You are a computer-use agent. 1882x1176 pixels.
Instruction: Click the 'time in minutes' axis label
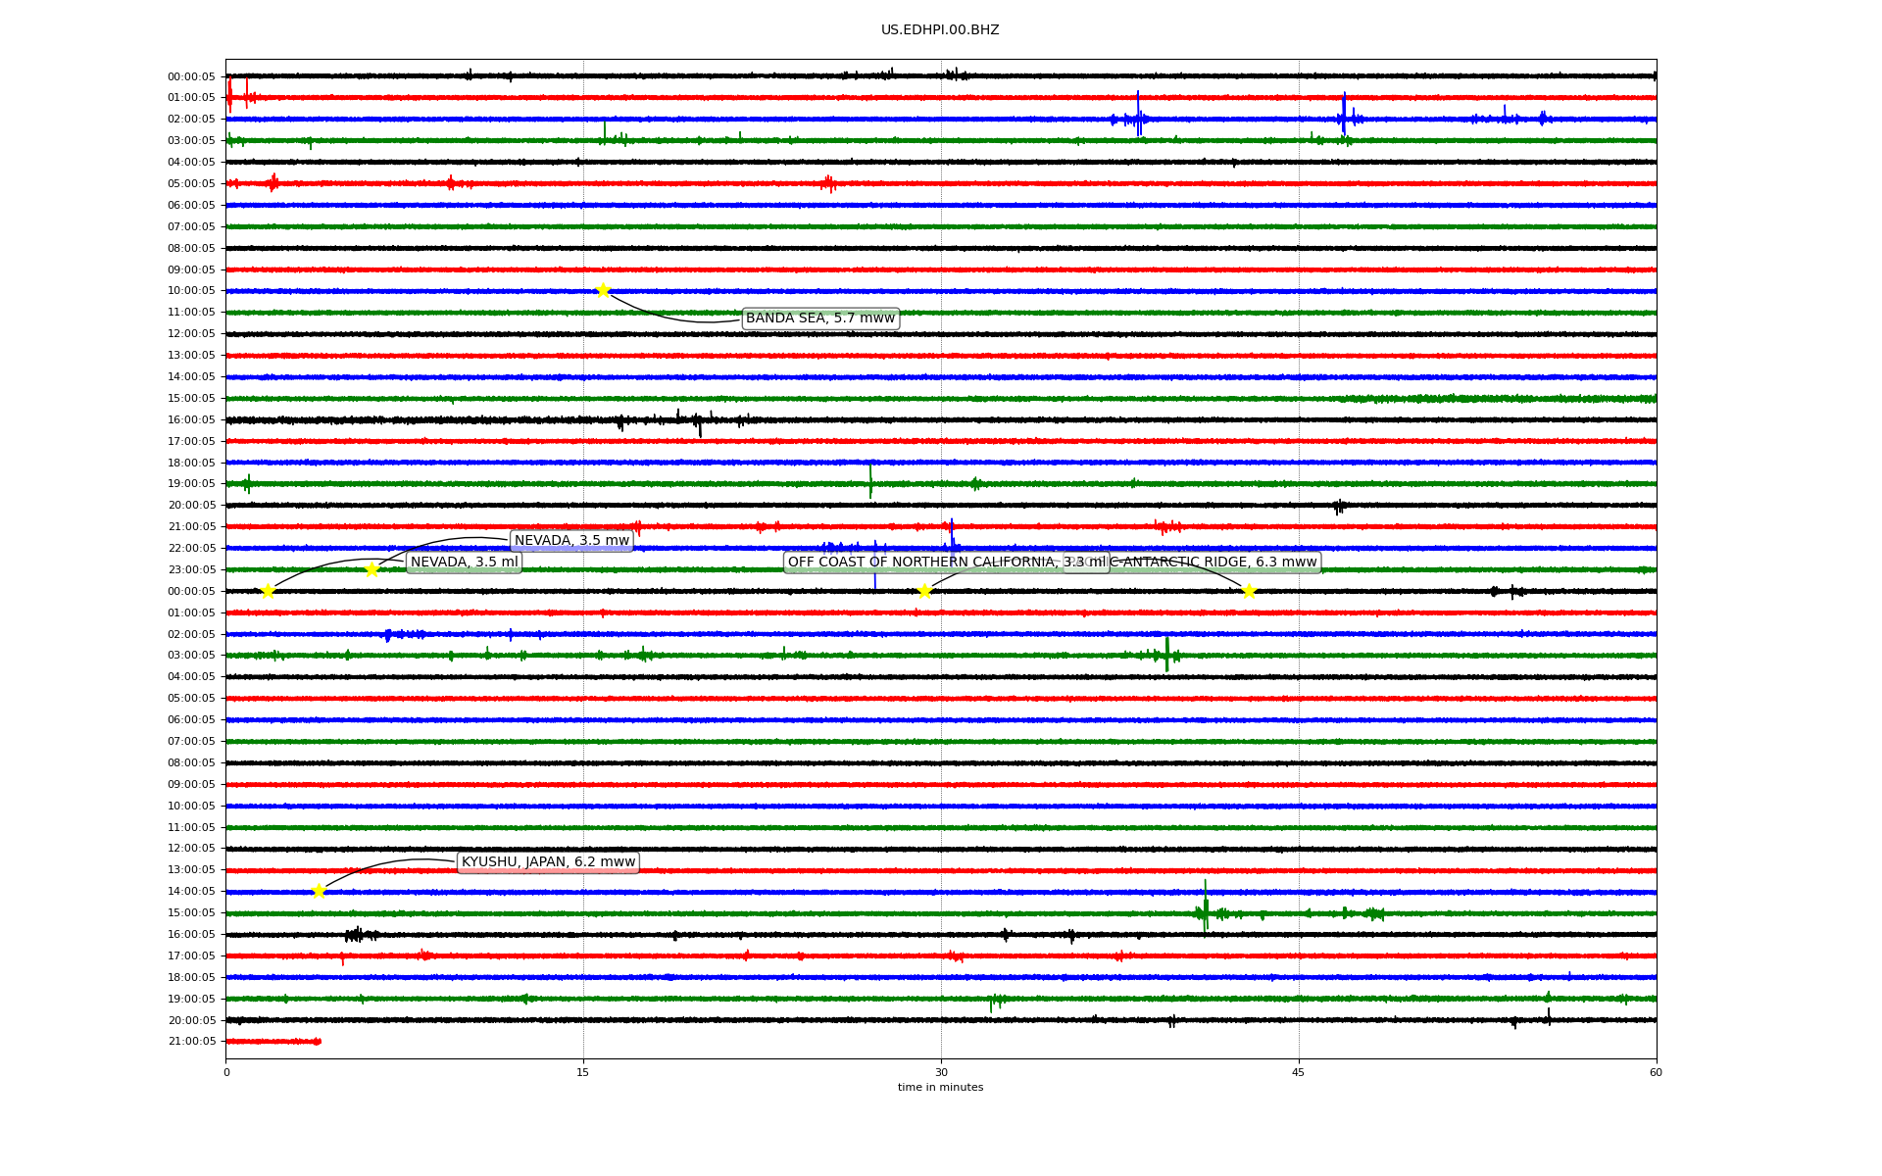click(x=940, y=1088)
